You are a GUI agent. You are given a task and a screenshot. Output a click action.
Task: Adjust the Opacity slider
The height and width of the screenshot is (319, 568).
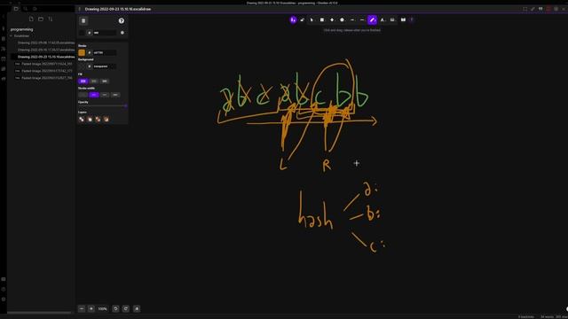click(x=103, y=106)
